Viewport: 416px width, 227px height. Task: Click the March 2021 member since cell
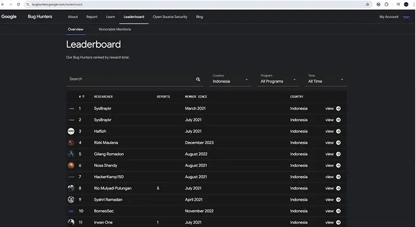pyautogui.click(x=196, y=109)
